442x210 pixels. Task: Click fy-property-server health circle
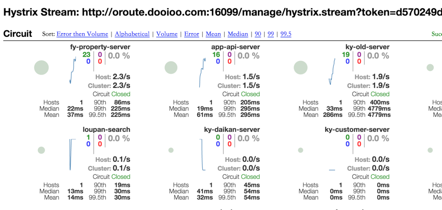point(42,67)
